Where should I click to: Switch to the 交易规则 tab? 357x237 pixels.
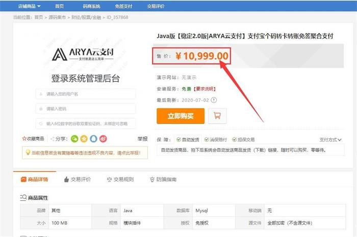click(120, 180)
